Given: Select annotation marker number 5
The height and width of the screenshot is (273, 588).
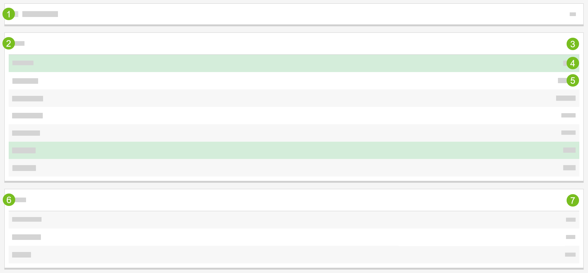Looking at the screenshot, I should point(573,81).
